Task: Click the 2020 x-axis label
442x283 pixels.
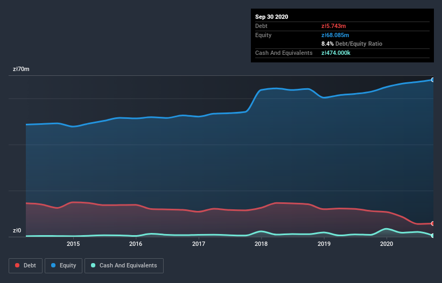Action: coord(387,244)
